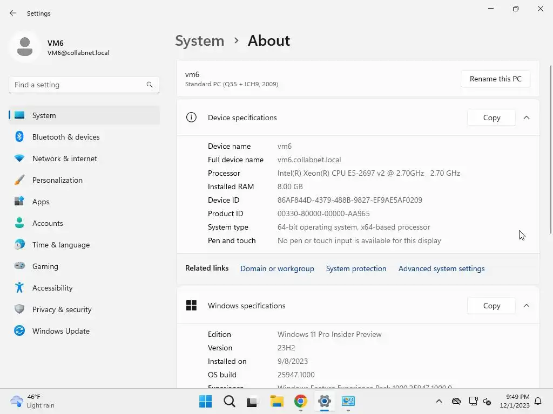
Task: Open the System protection link
Action: (x=356, y=268)
